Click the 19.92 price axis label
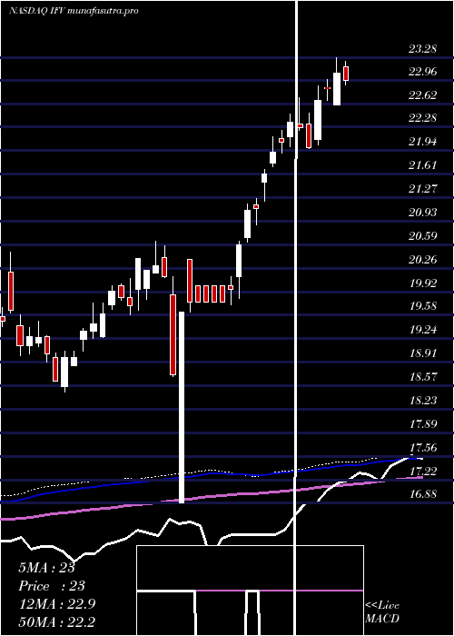The image size is (454, 636). tap(422, 283)
